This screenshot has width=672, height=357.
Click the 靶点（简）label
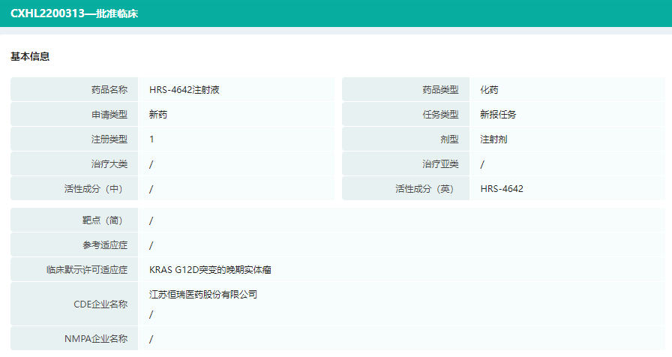(x=104, y=220)
